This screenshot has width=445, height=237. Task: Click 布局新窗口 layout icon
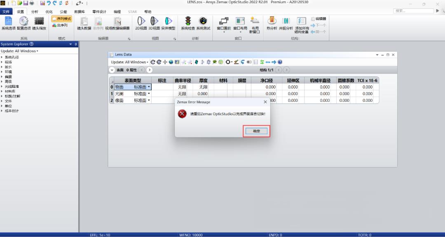[x=255, y=25]
